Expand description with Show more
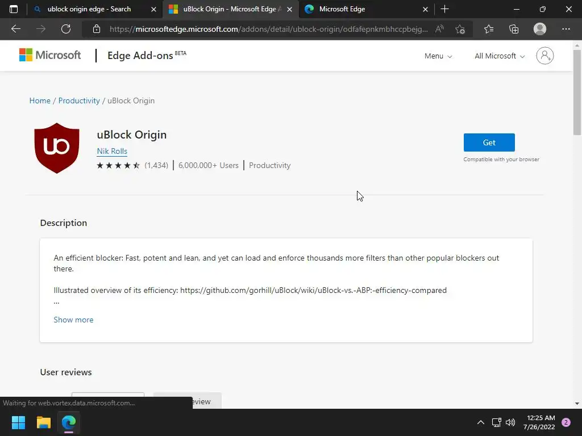The image size is (582, 436). tap(73, 320)
